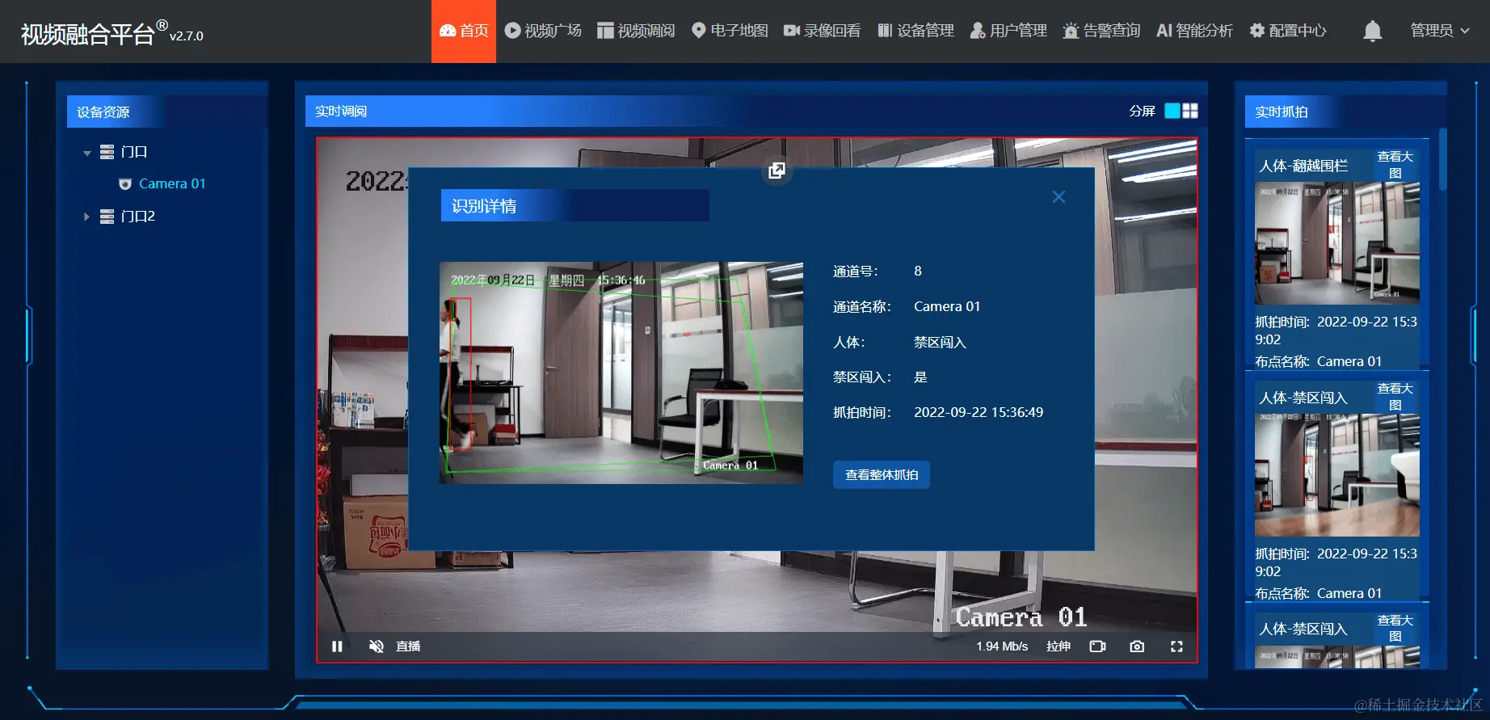Click the 用户管理 person icon
The image size is (1490, 720).
coord(978,31)
